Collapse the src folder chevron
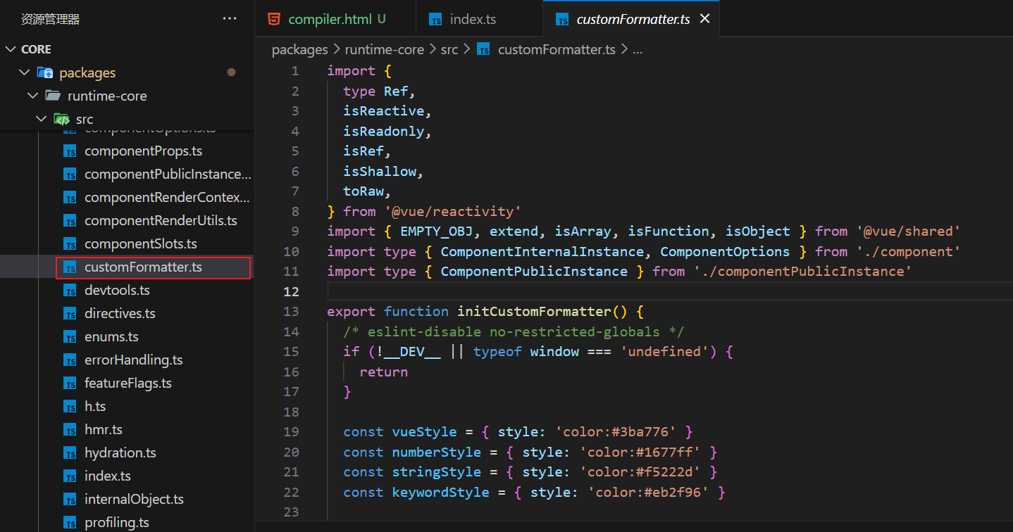 coord(41,119)
